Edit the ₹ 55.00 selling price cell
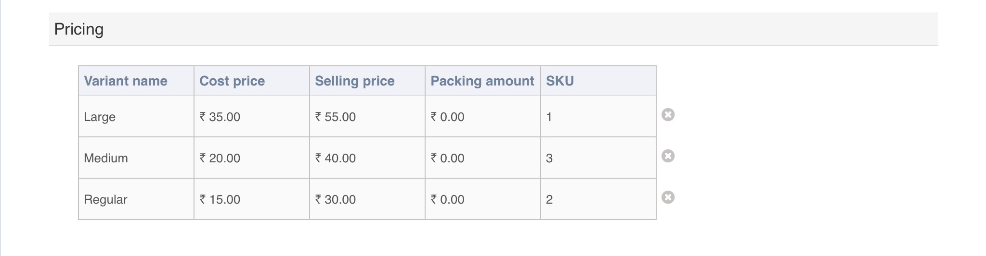 (367, 117)
